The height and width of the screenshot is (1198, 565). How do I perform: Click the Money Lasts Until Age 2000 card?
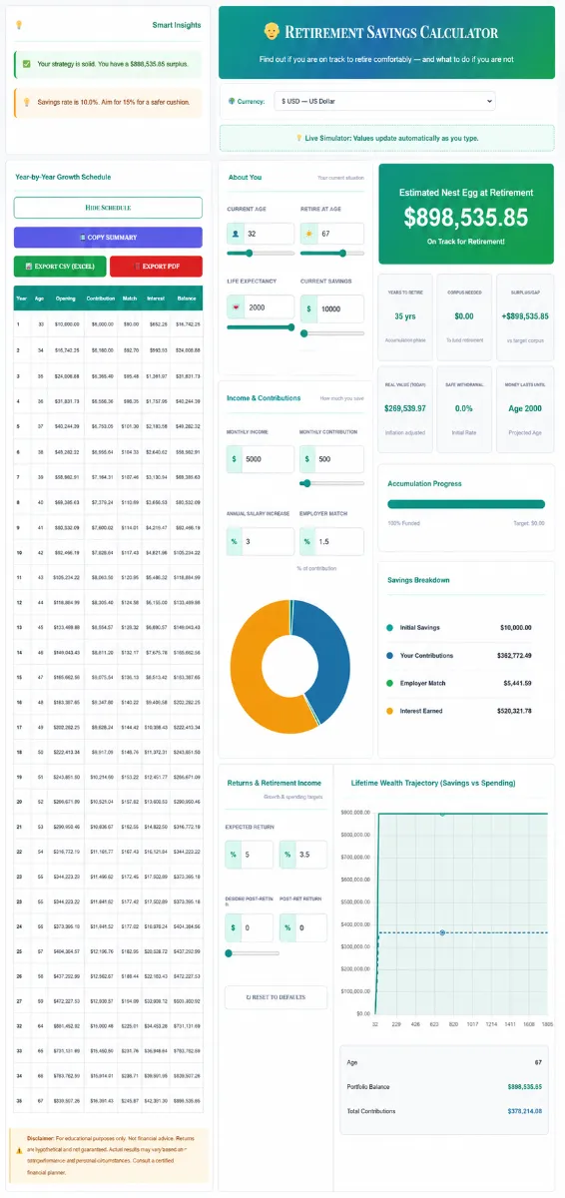coord(524,409)
